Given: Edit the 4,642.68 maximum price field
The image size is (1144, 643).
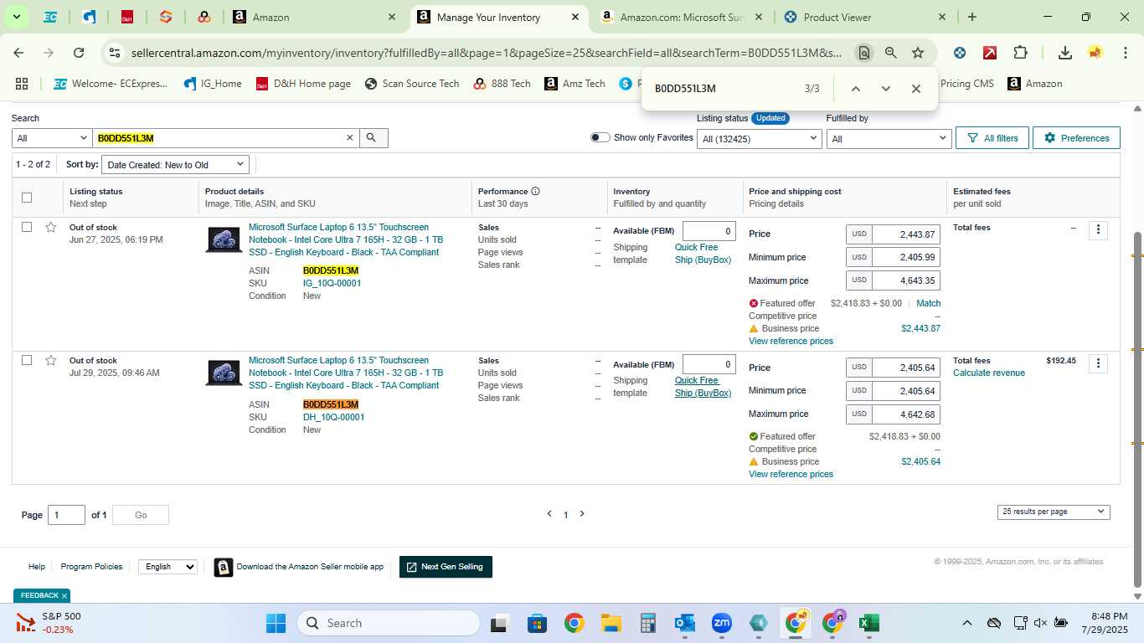Looking at the screenshot, I should [x=905, y=414].
